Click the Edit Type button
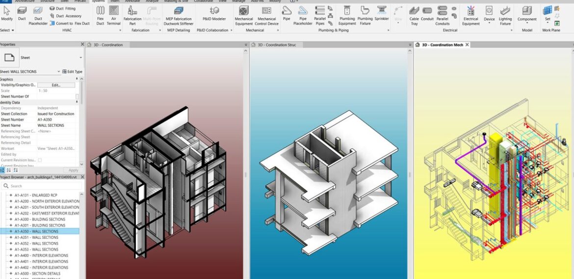This screenshot has height=279, width=574. tap(73, 72)
